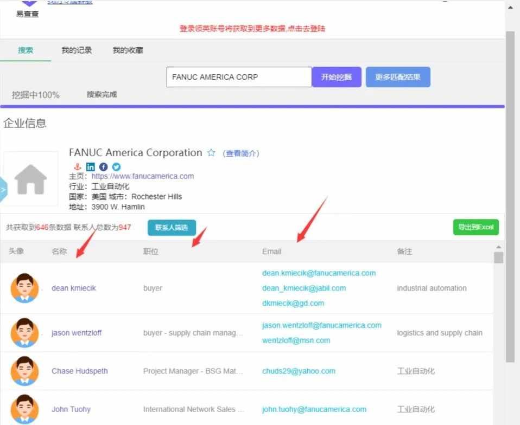Click the red LinkedIn login notice link
Screen dimensions: 520x425
pos(252,29)
